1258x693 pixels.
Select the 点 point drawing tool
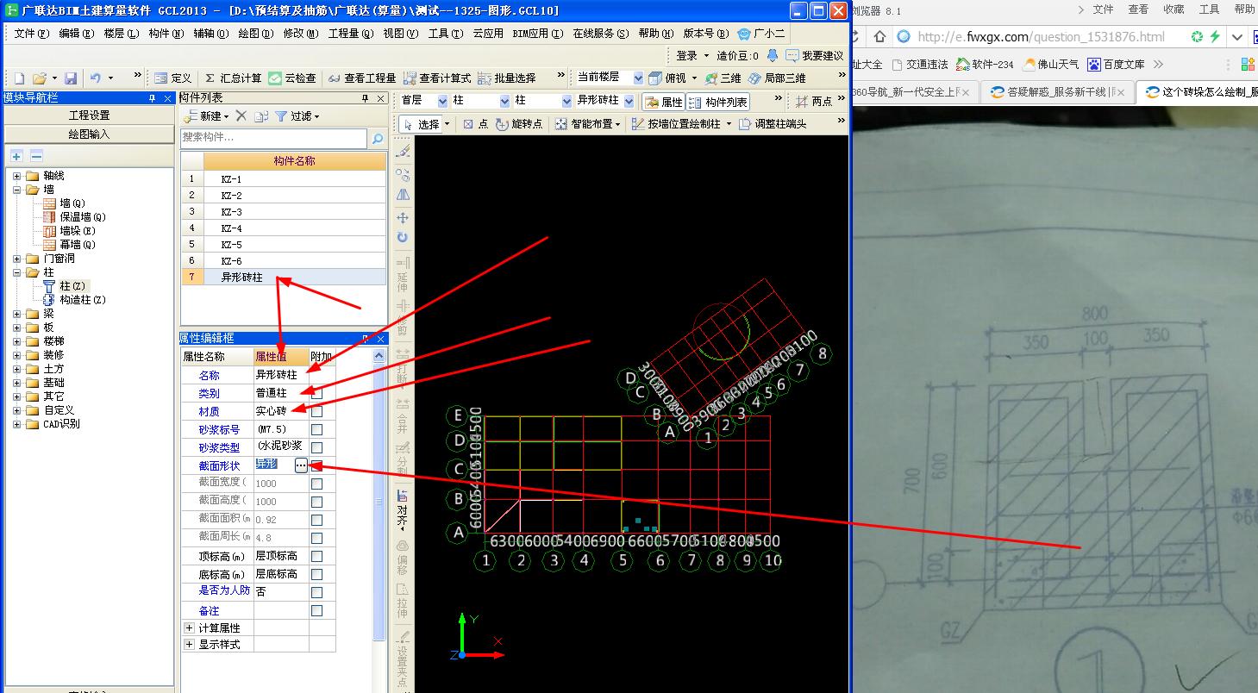pos(476,124)
